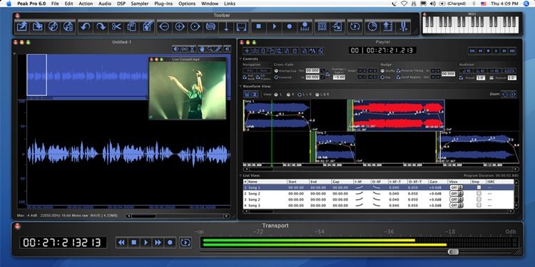Select the Centered cross-fade radio button

tap(276, 78)
